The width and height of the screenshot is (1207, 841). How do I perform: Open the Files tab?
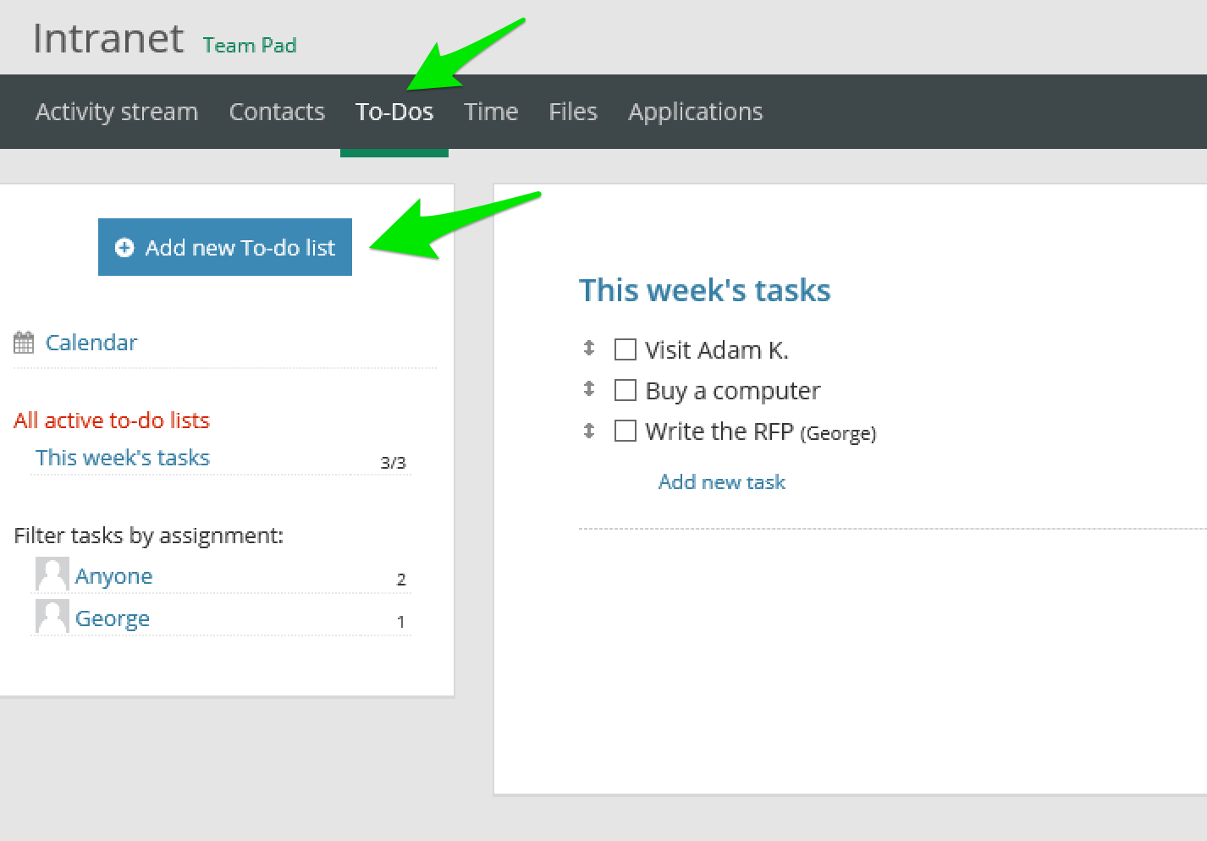(x=573, y=112)
